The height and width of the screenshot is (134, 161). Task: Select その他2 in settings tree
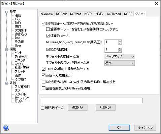(20, 79)
